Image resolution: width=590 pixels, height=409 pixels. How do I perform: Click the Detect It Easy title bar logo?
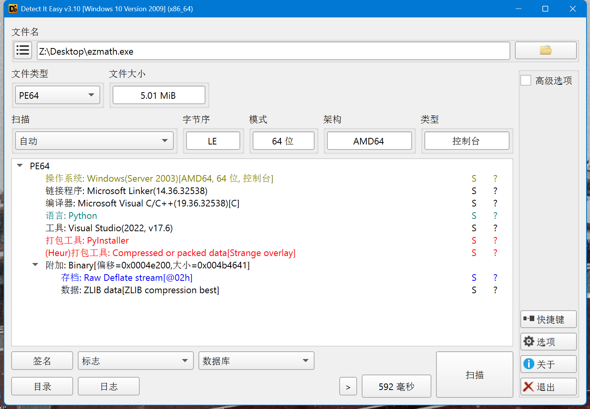pos(13,9)
